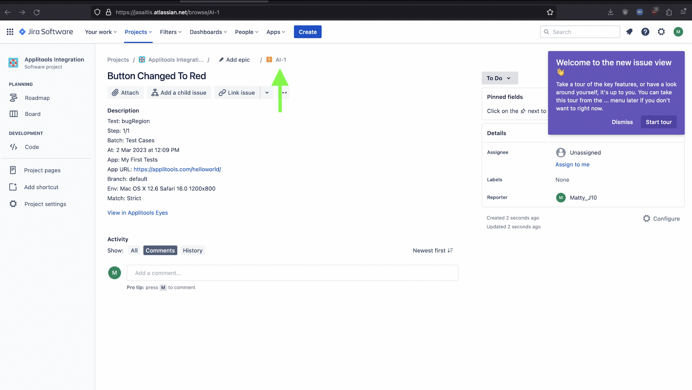Dismiss the new issue view tour
The height and width of the screenshot is (390, 692).
click(622, 122)
